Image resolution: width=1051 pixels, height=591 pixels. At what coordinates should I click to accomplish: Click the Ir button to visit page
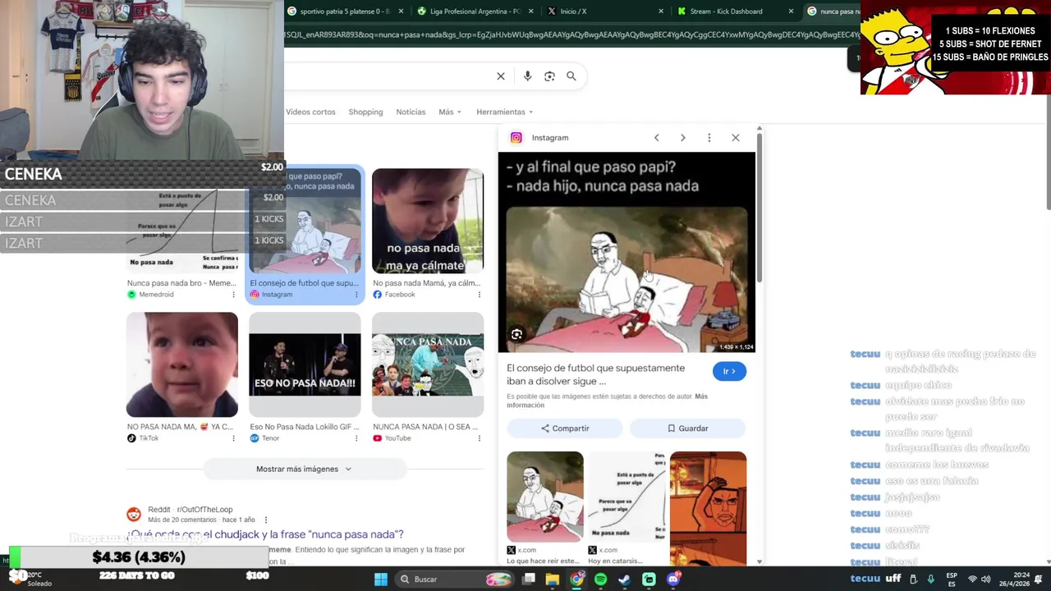point(729,371)
